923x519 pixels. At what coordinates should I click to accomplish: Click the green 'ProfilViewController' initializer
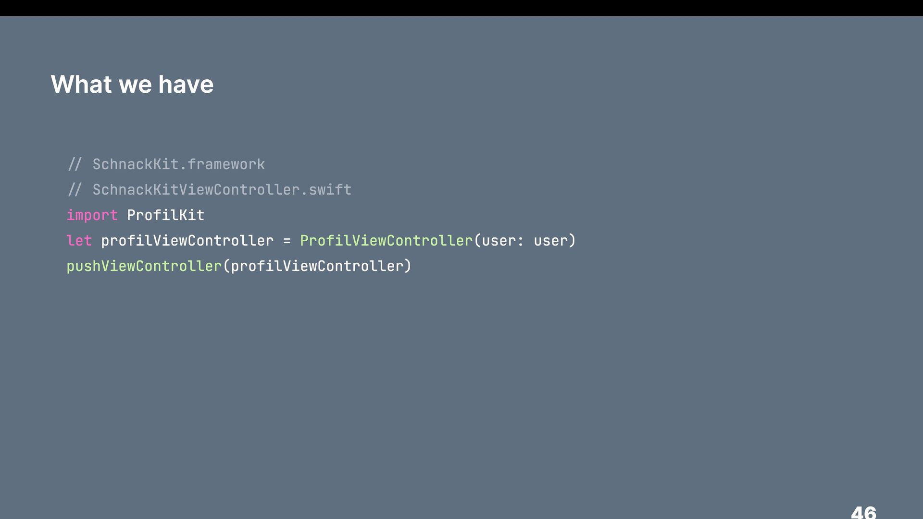[387, 241]
